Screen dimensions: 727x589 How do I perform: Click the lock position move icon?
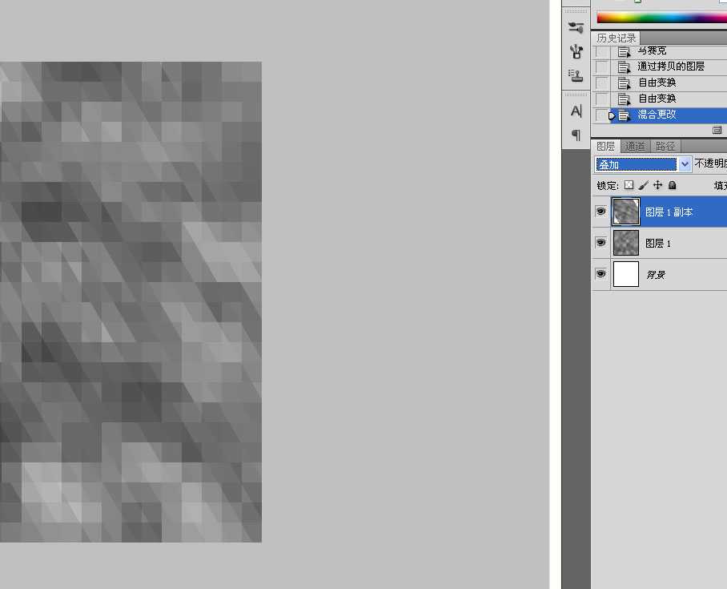[657, 185]
